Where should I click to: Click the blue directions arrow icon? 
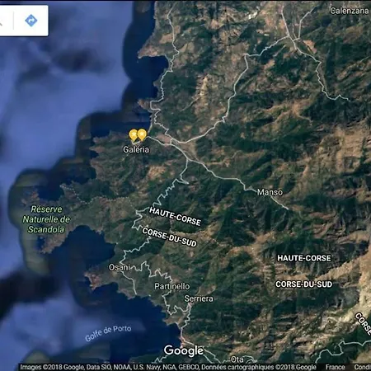(x=31, y=21)
